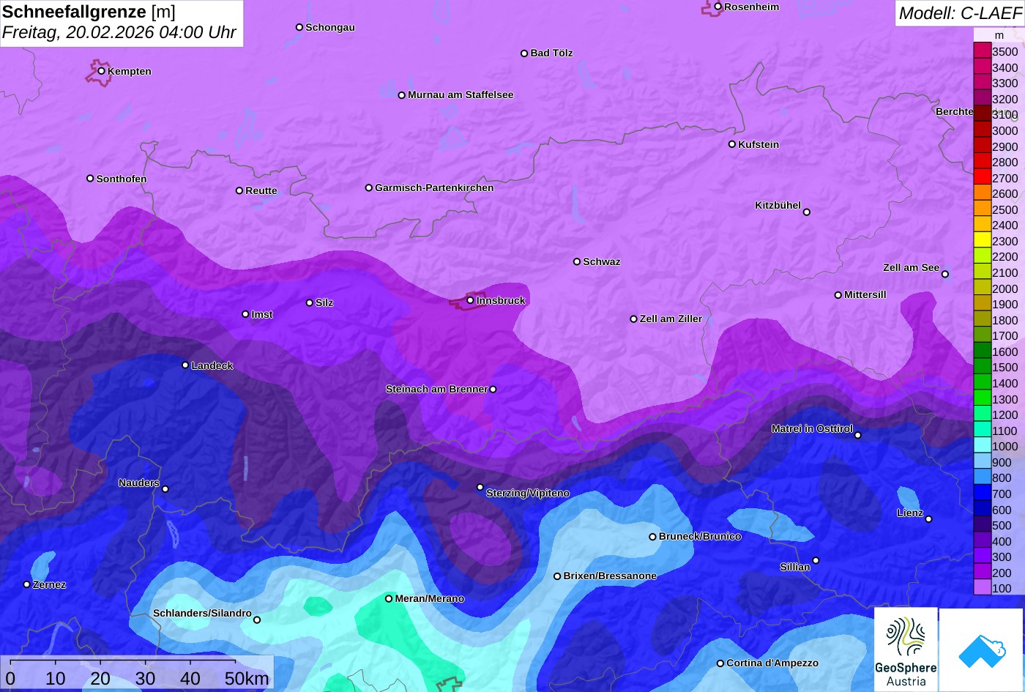
Task: Click the blue cloud arrow logo
Action: coord(981,650)
